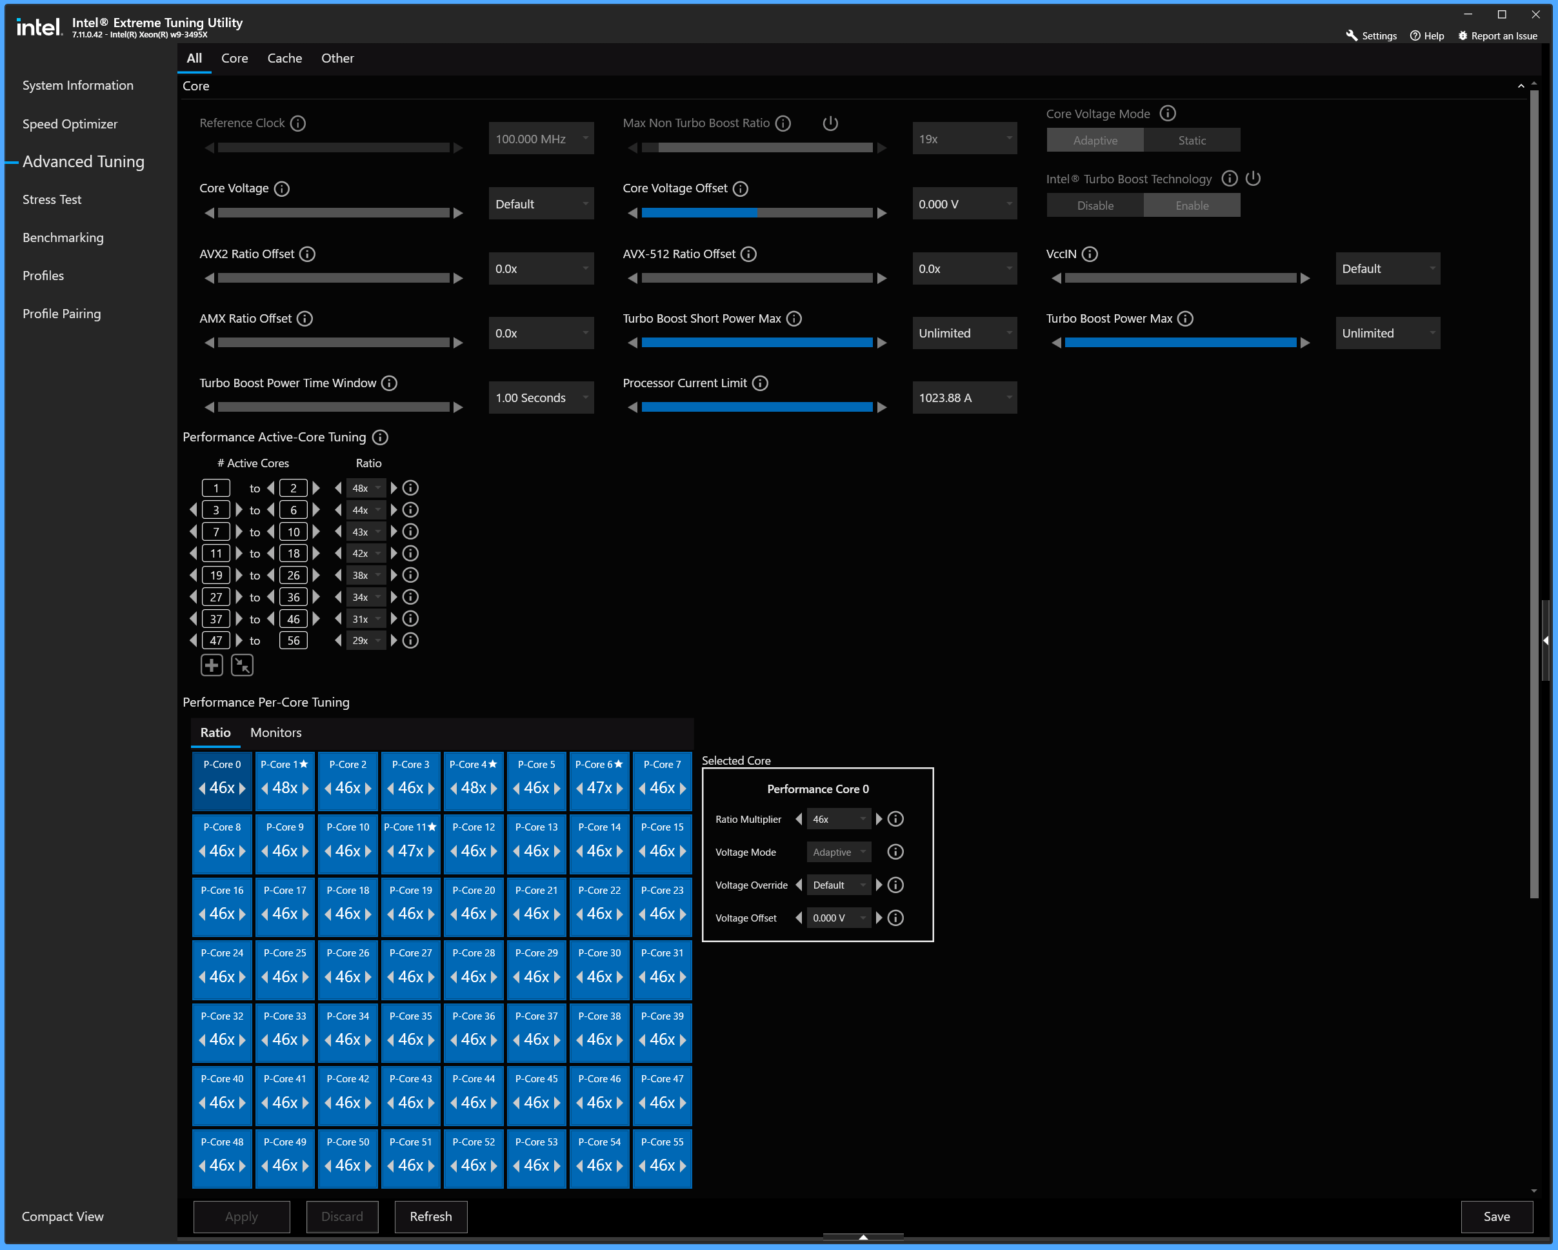The width and height of the screenshot is (1558, 1250).
Task: Click Max Non Turbo Boost Ratio power icon
Action: (x=830, y=124)
